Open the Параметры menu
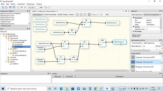The width and height of the screenshot is (163, 91). click(x=31, y=4)
